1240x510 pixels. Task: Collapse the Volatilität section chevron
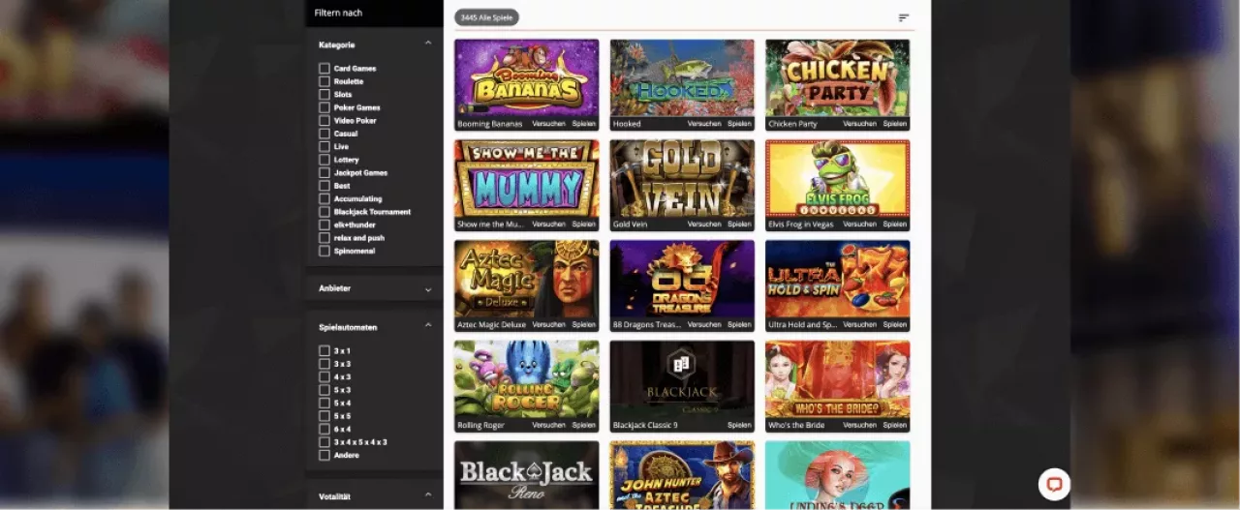[x=428, y=495]
